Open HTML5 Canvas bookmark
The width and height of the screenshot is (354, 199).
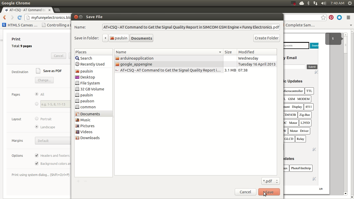point(20,25)
